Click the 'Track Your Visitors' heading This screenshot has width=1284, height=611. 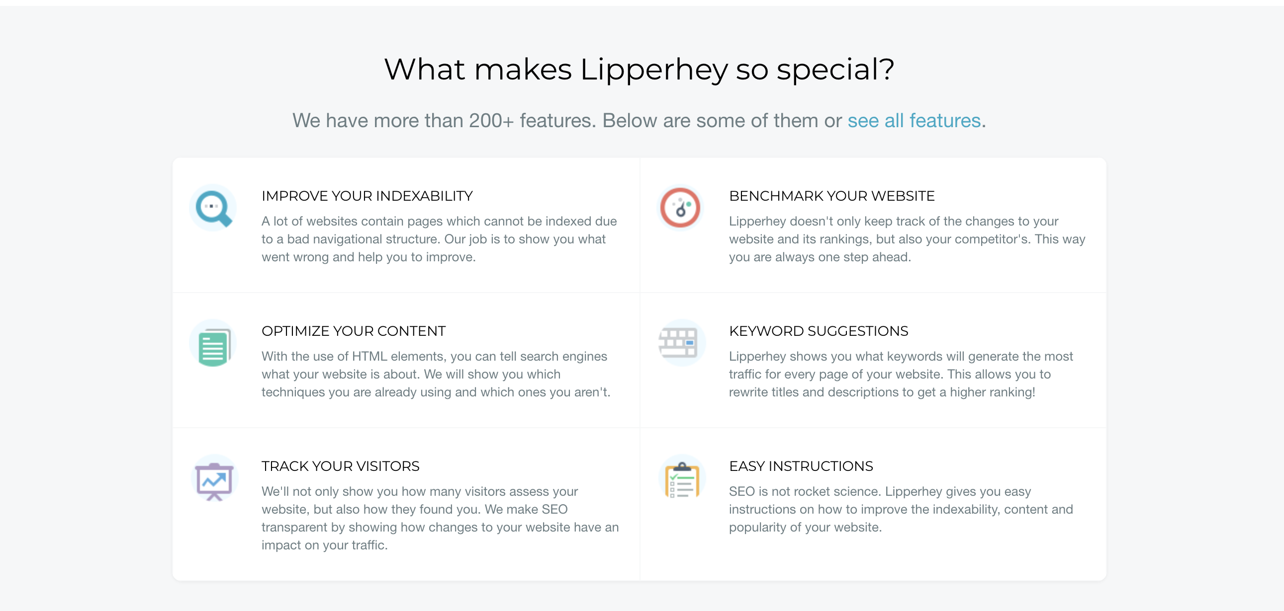coord(341,465)
